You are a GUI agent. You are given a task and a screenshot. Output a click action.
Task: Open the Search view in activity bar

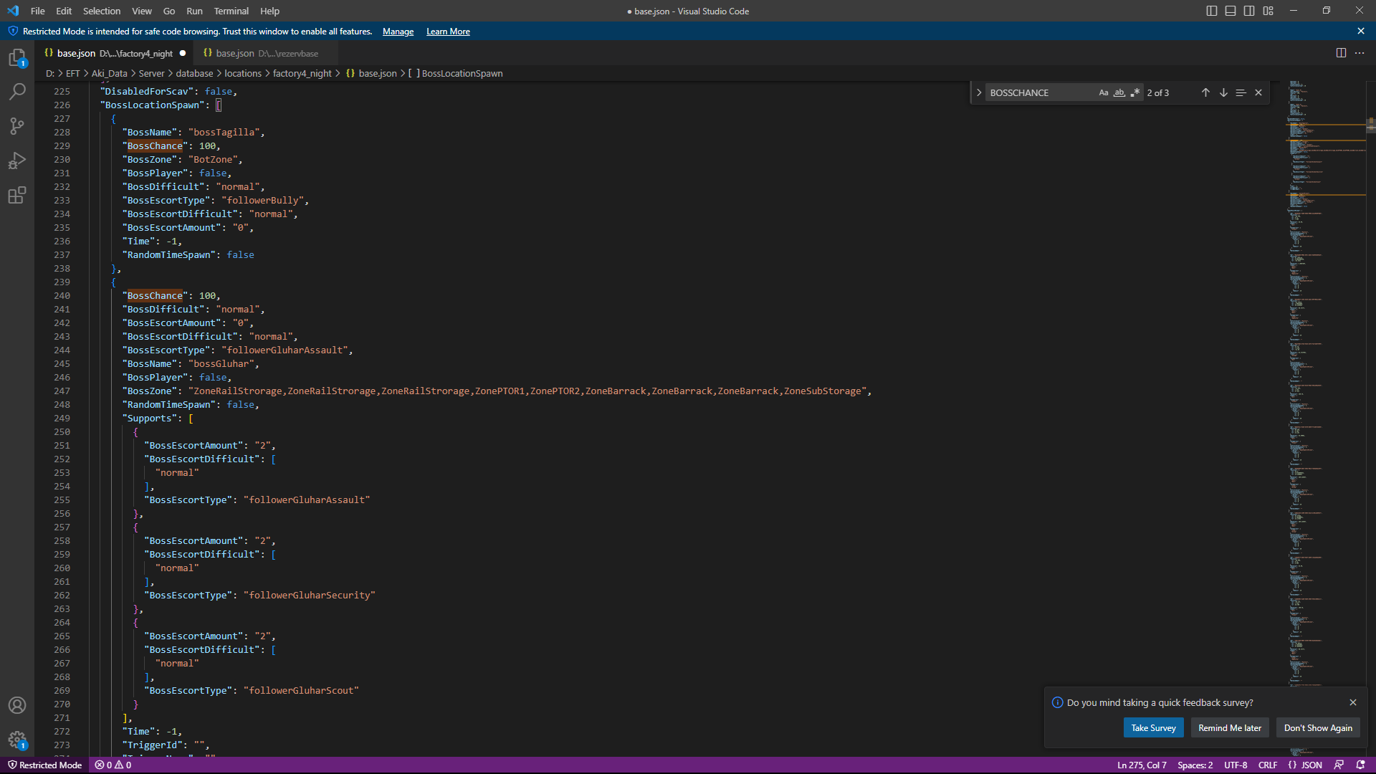coord(17,92)
